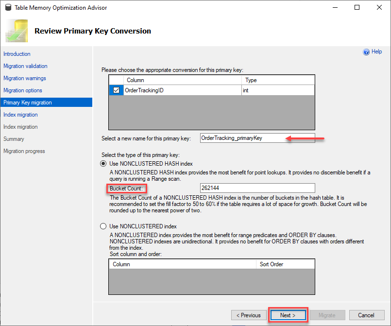Viewport: 391px width, 326px height.
Task: Select Use NONCLUSTERED index radio button
Action: point(103,226)
